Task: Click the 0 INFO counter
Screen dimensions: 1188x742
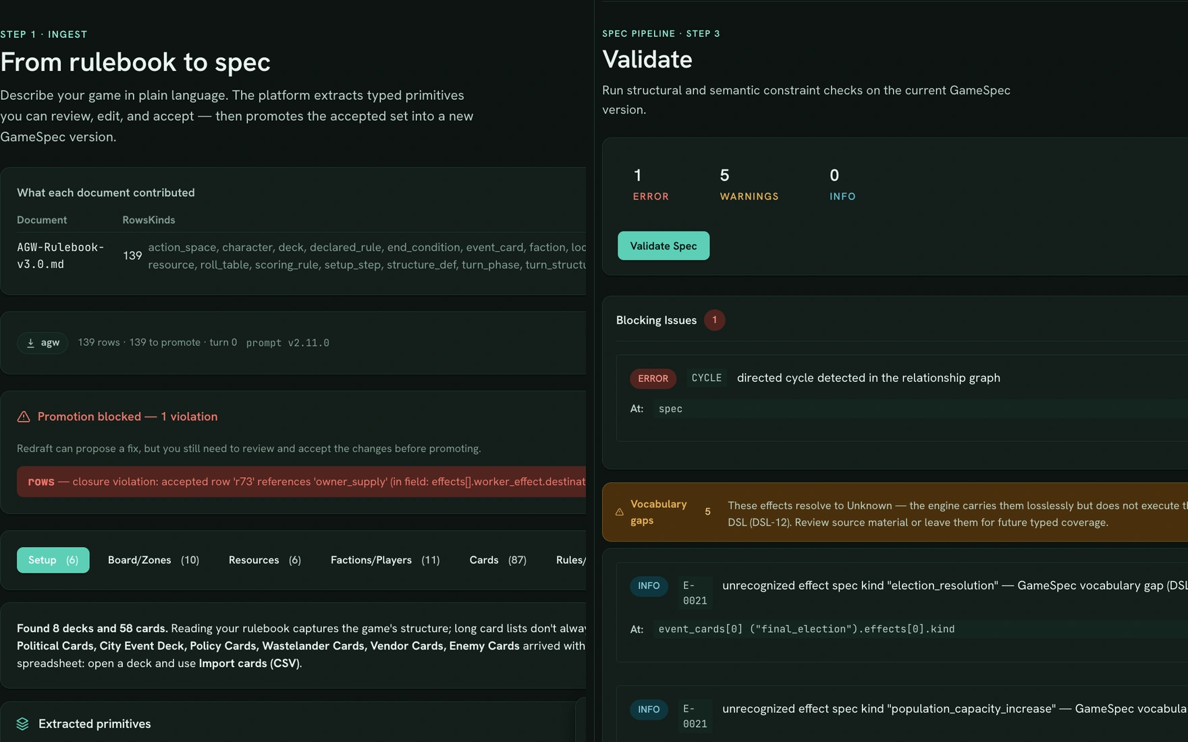Action: [x=842, y=185]
